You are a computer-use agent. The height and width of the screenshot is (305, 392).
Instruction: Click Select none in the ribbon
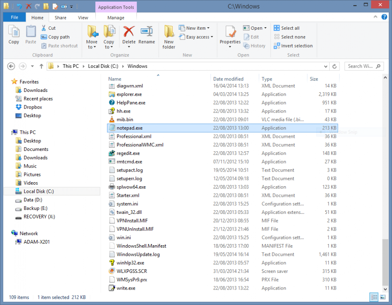289,37
